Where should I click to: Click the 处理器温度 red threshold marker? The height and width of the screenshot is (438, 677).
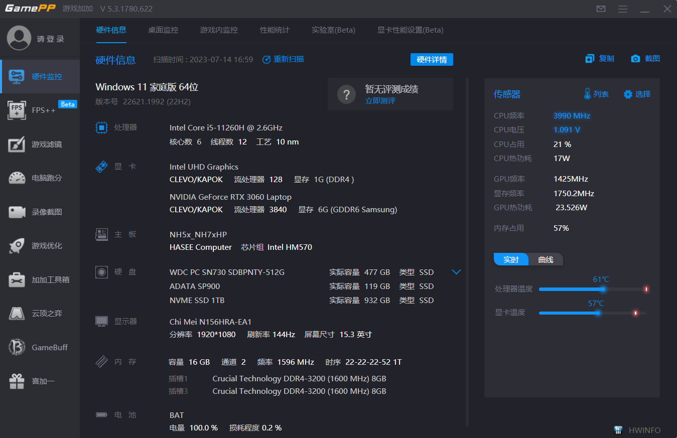coord(646,289)
